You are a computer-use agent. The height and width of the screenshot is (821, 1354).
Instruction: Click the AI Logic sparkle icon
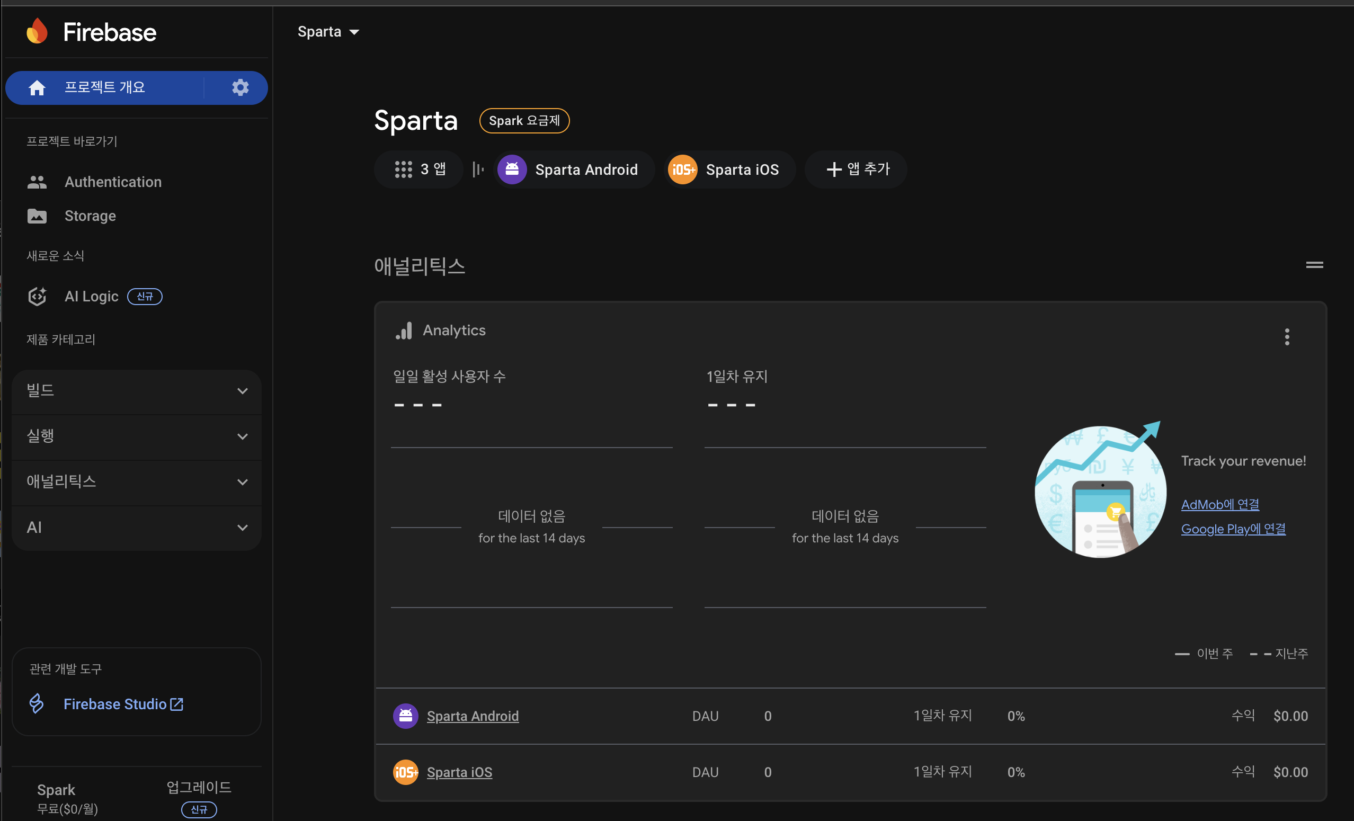click(37, 296)
